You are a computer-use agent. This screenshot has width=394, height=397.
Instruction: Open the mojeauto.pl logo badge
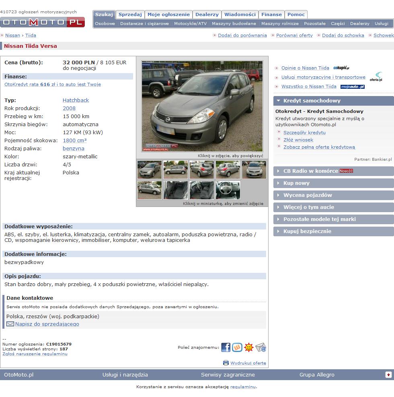(353, 86)
